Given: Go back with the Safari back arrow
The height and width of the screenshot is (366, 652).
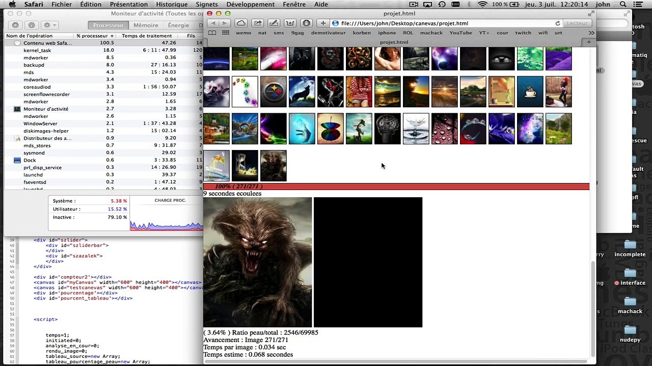Looking at the screenshot, I should coord(213,23).
